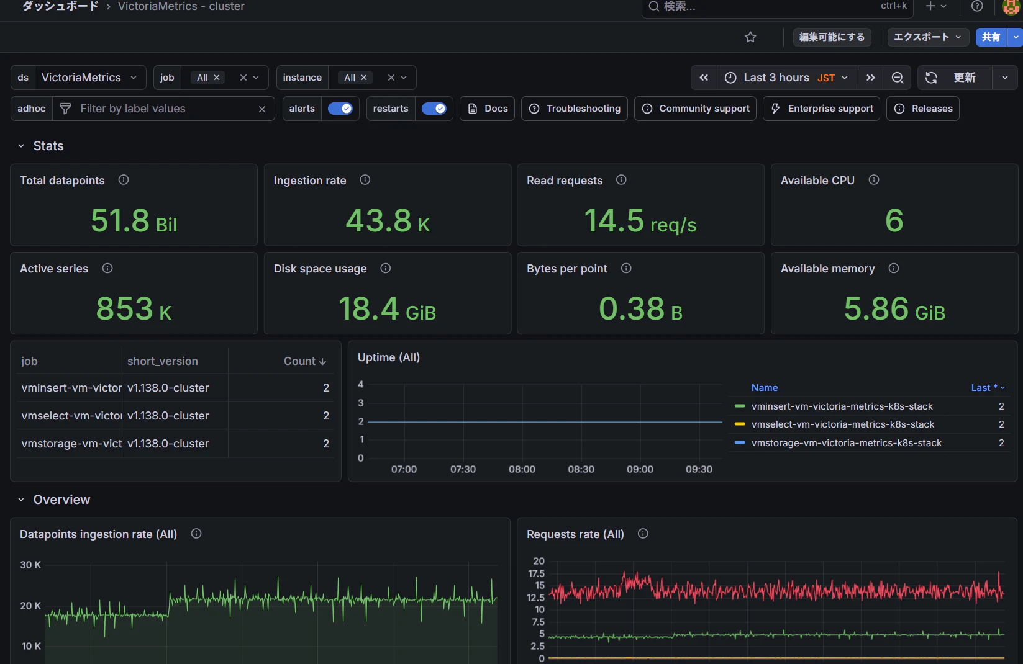The image size is (1023, 664).
Task: Click green swatch of vminsert legend series
Action: tap(740, 406)
